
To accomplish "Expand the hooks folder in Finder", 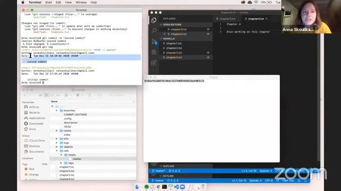I will coord(57,131).
